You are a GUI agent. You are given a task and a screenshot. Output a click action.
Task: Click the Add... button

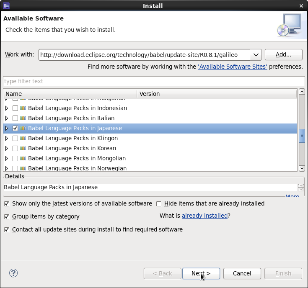pyautogui.click(x=283, y=54)
